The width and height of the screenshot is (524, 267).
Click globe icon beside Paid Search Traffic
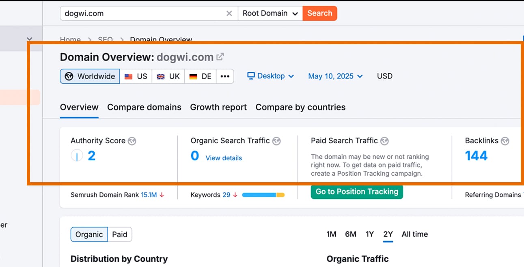(384, 141)
